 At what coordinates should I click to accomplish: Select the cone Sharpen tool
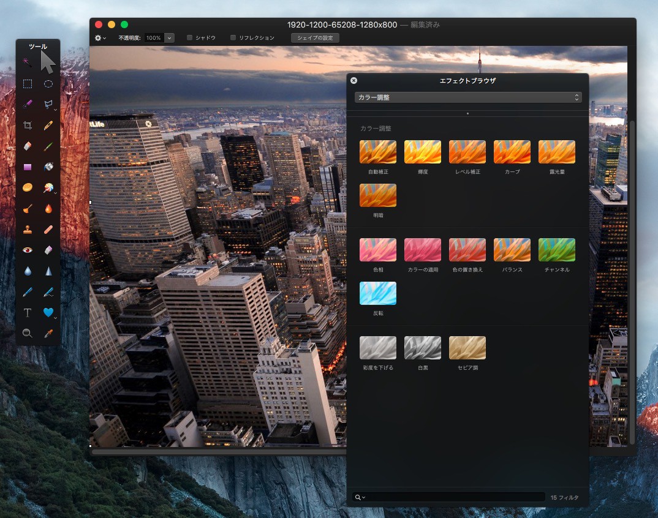point(48,271)
